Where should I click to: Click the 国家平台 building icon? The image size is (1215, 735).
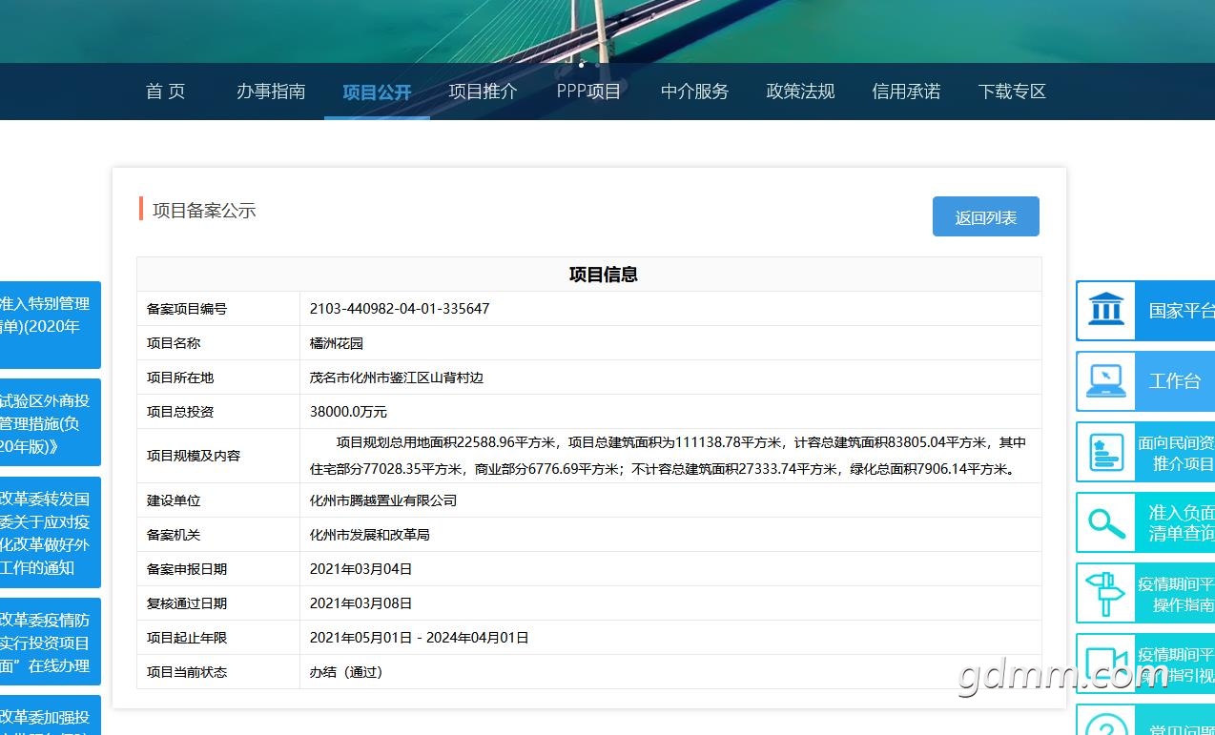coord(1106,311)
